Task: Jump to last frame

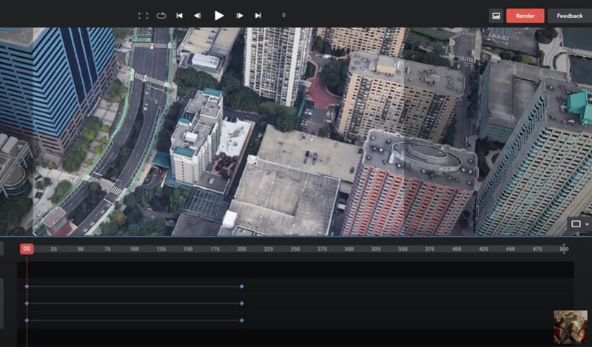Action: click(x=258, y=16)
